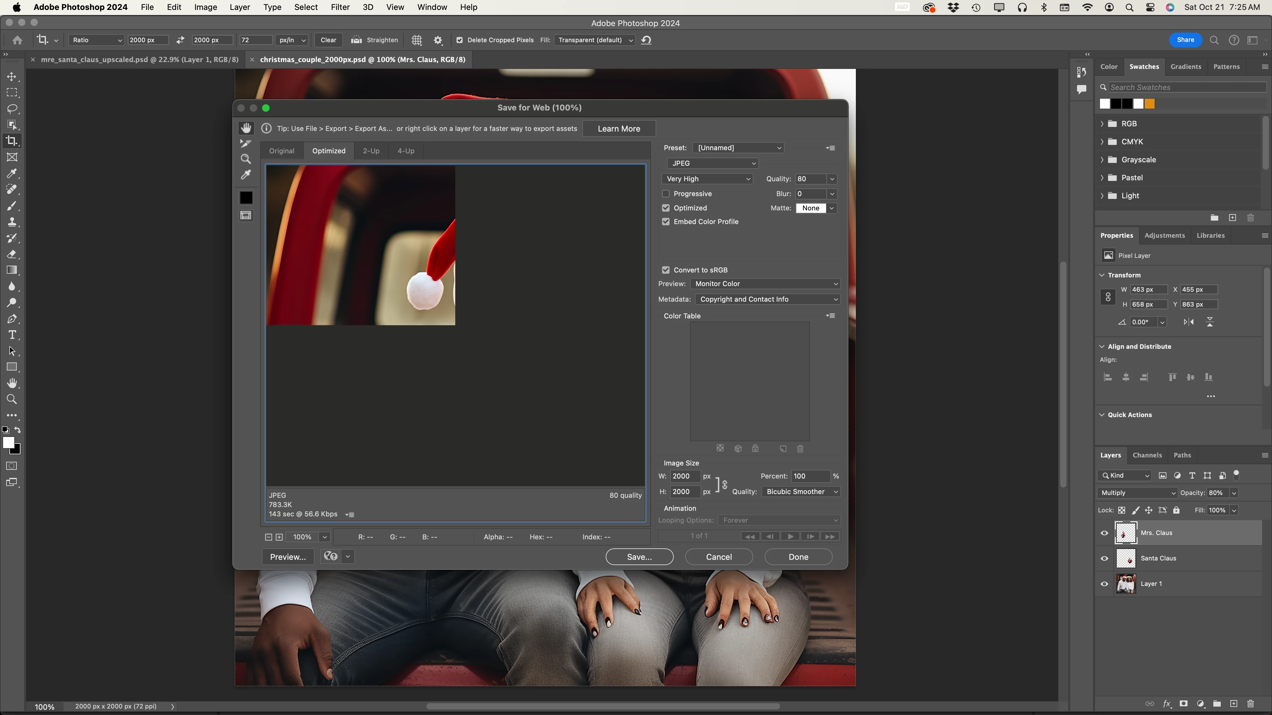Click the Save... button
This screenshot has width=1272, height=715.
(639, 557)
